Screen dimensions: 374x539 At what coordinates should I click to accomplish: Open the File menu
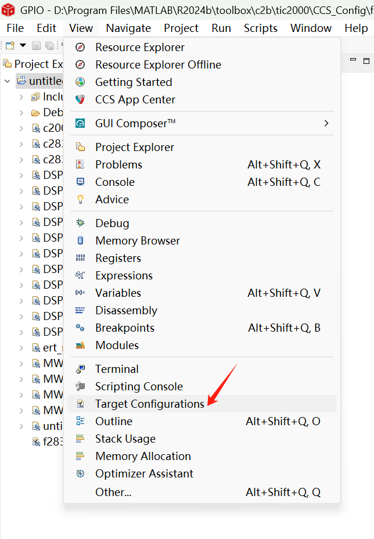[x=15, y=28]
